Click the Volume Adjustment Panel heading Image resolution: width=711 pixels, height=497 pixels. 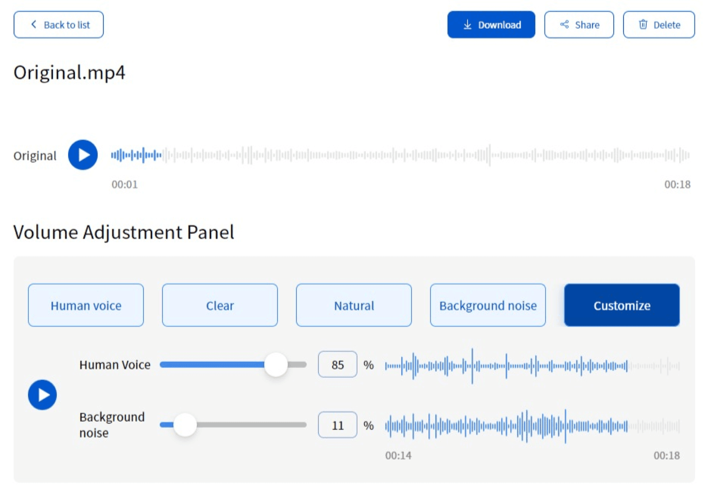point(124,232)
